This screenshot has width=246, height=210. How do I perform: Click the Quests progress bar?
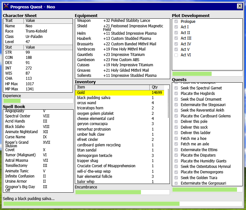[x=207, y=190]
